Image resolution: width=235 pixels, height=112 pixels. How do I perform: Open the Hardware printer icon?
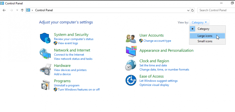(45, 69)
